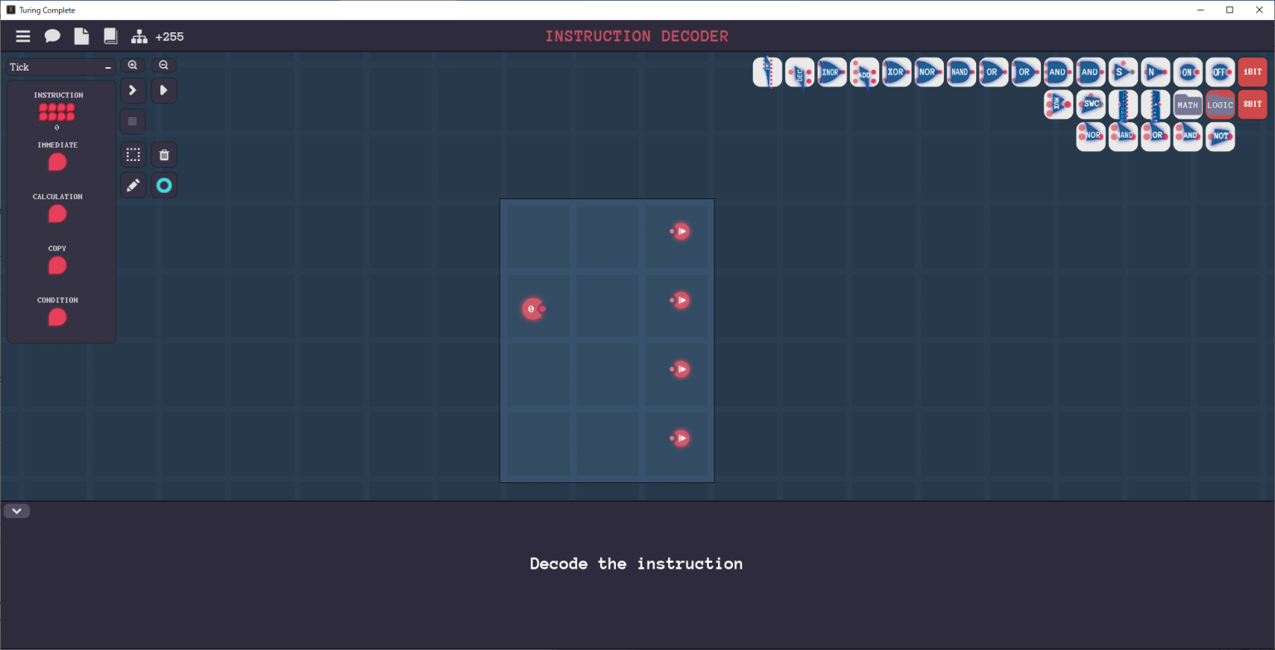1275x650 pixels.
Task: Open the hamburger menu
Action: pos(22,36)
